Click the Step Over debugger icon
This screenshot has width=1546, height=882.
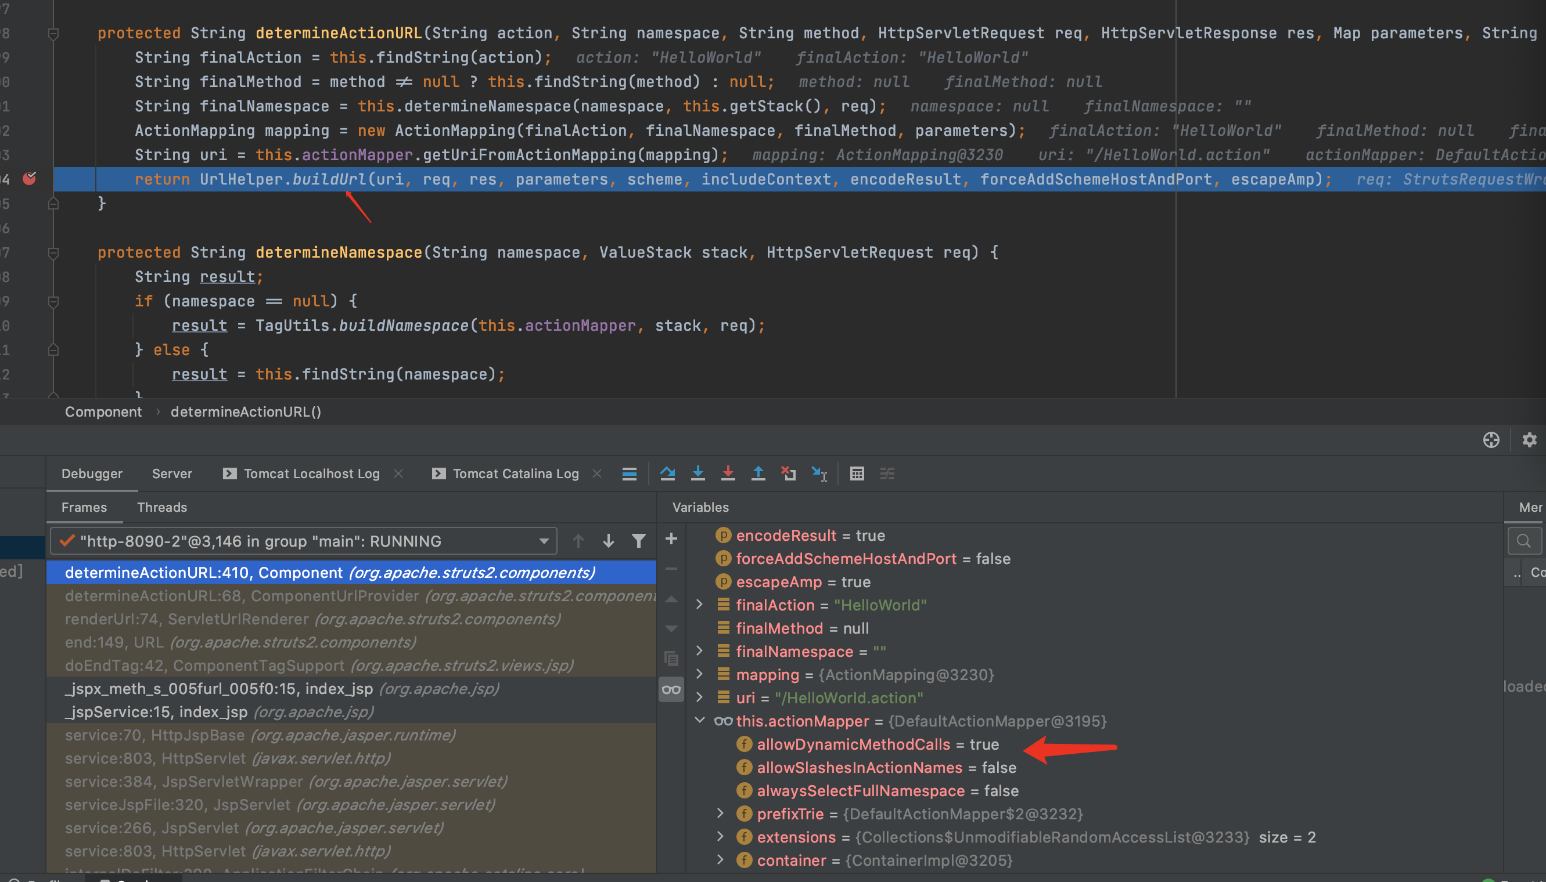point(667,473)
